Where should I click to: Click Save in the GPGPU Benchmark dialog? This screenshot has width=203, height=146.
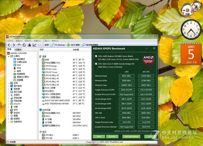[x=99, y=136]
